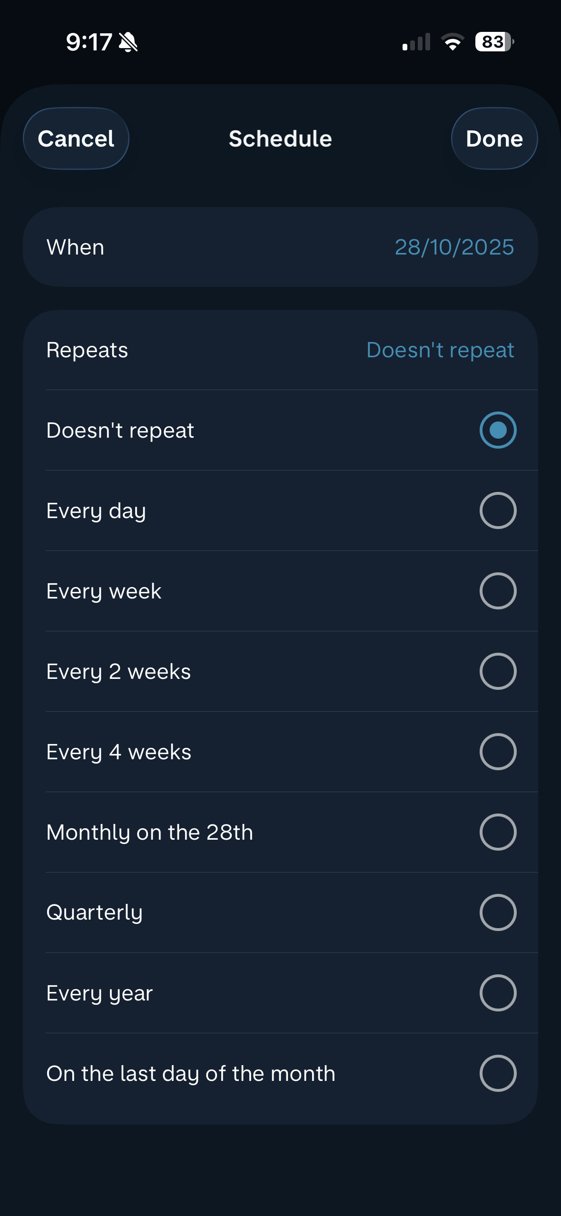This screenshot has height=1216, width=561.
Task: Pick the Every 4 weeks radio button
Action: tap(498, 752)
